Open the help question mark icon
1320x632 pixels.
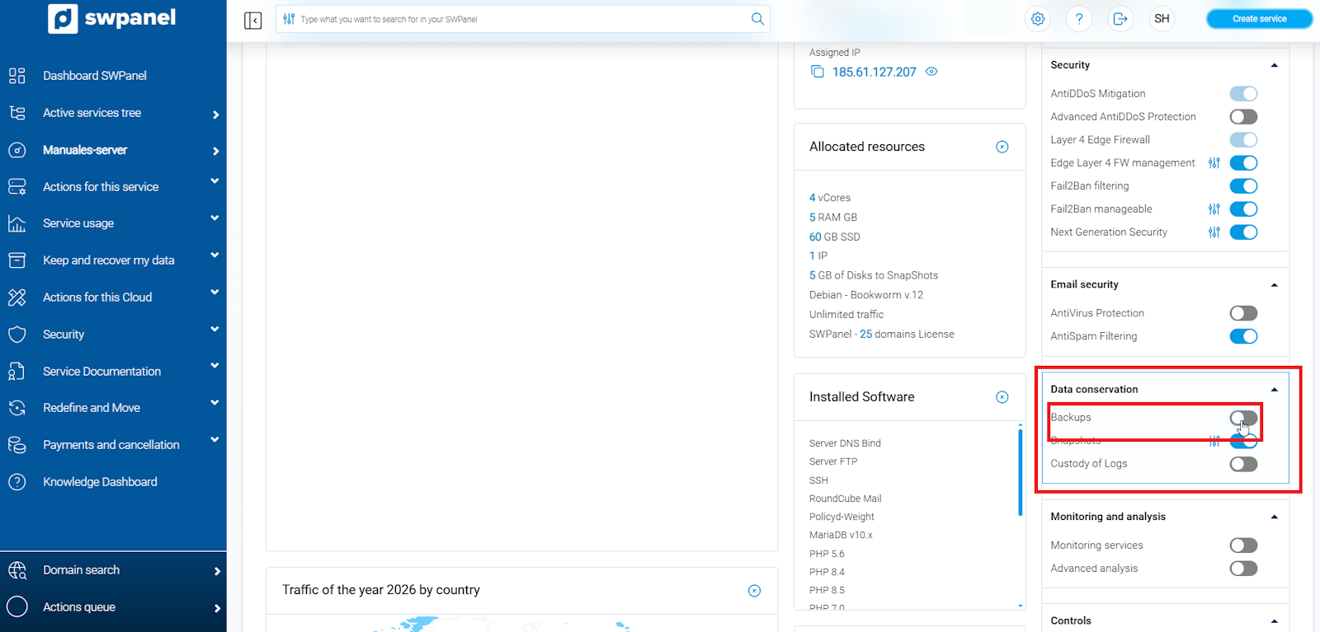pyautogui.click(x=1079, y=19)
